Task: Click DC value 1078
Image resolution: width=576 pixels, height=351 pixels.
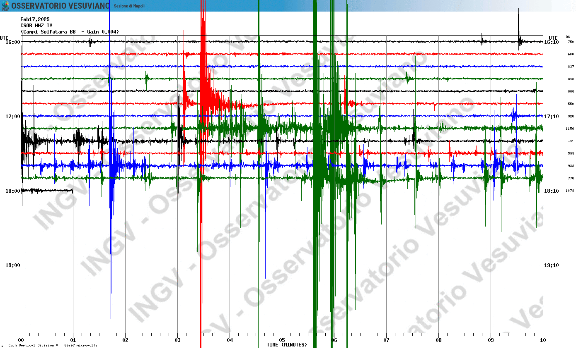Action: coord(570,191)
